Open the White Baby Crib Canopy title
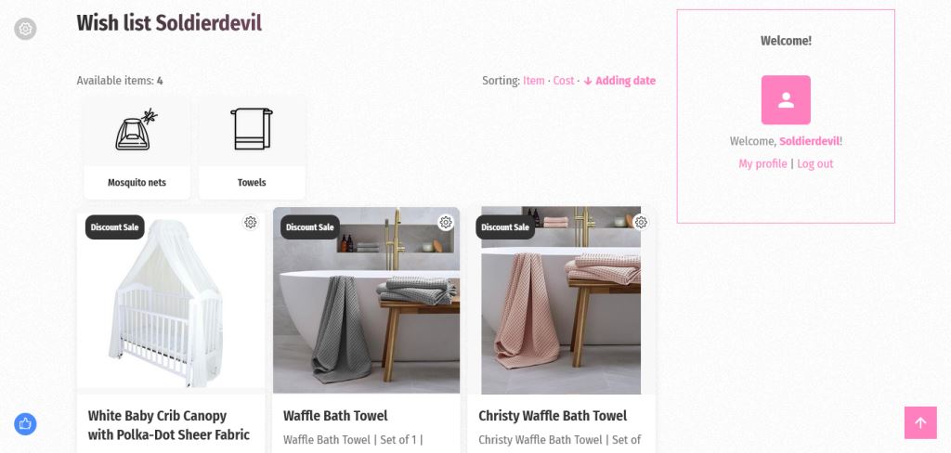The width and height of the screenshot is (951, 453). pos(169,425)
